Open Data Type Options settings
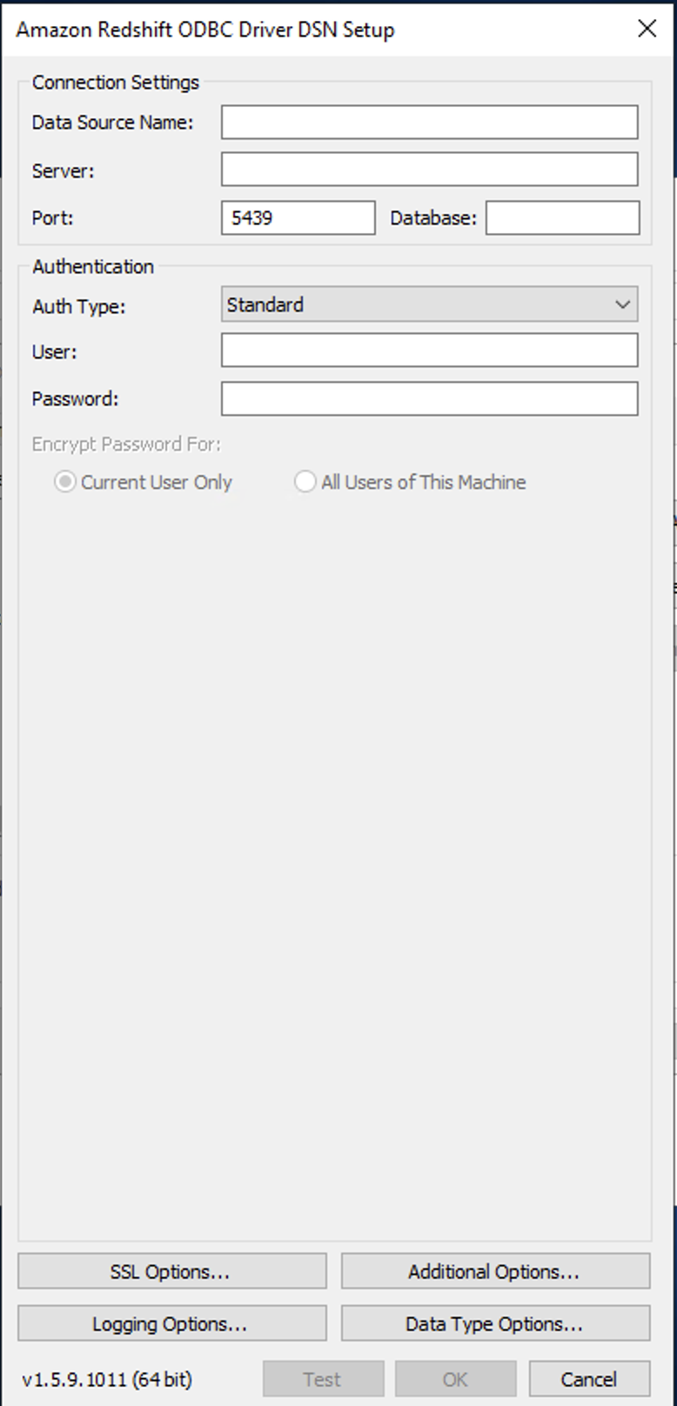Image resolution: width=677 pixels, height=1406 pixels. [494, 1323]
